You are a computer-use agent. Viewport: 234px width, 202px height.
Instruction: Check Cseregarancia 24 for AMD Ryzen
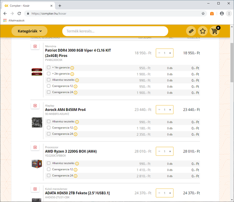(x=49, y=175)
